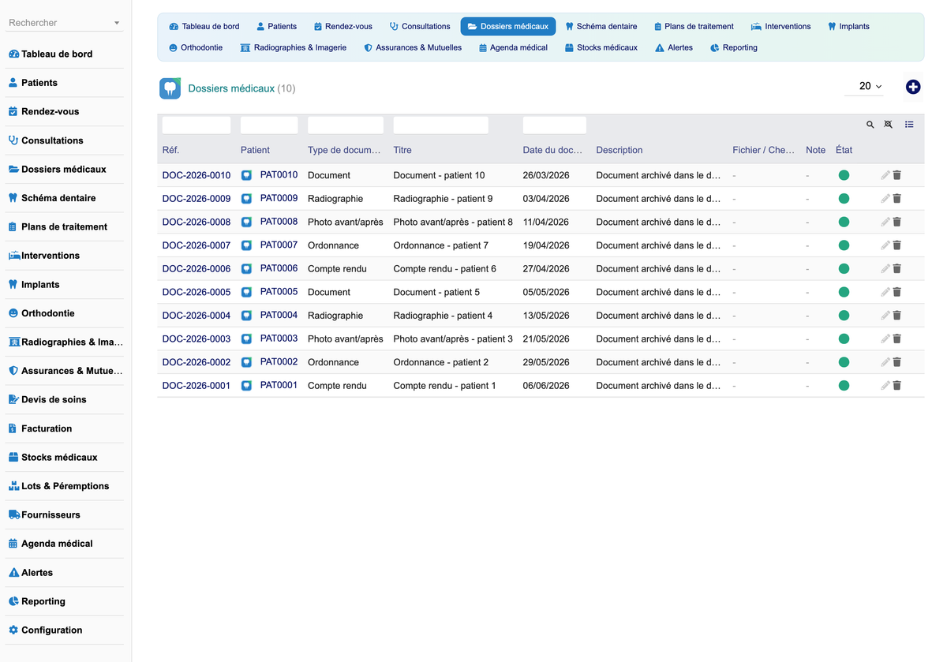
Task: Click the Dossiers médicaux tooth module icon
Action: point(170,88)
